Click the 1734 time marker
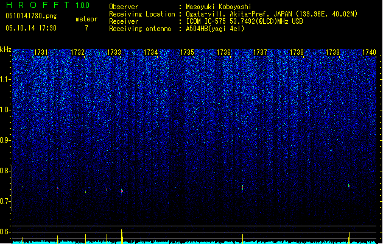The image size is (383, 244). click(151, 52)
